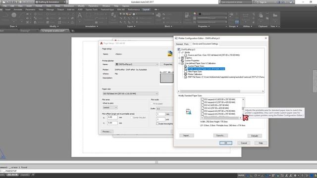Click the object color swatch in Properties panel
The width and height of the screenshot is (317, 178).
200,14
